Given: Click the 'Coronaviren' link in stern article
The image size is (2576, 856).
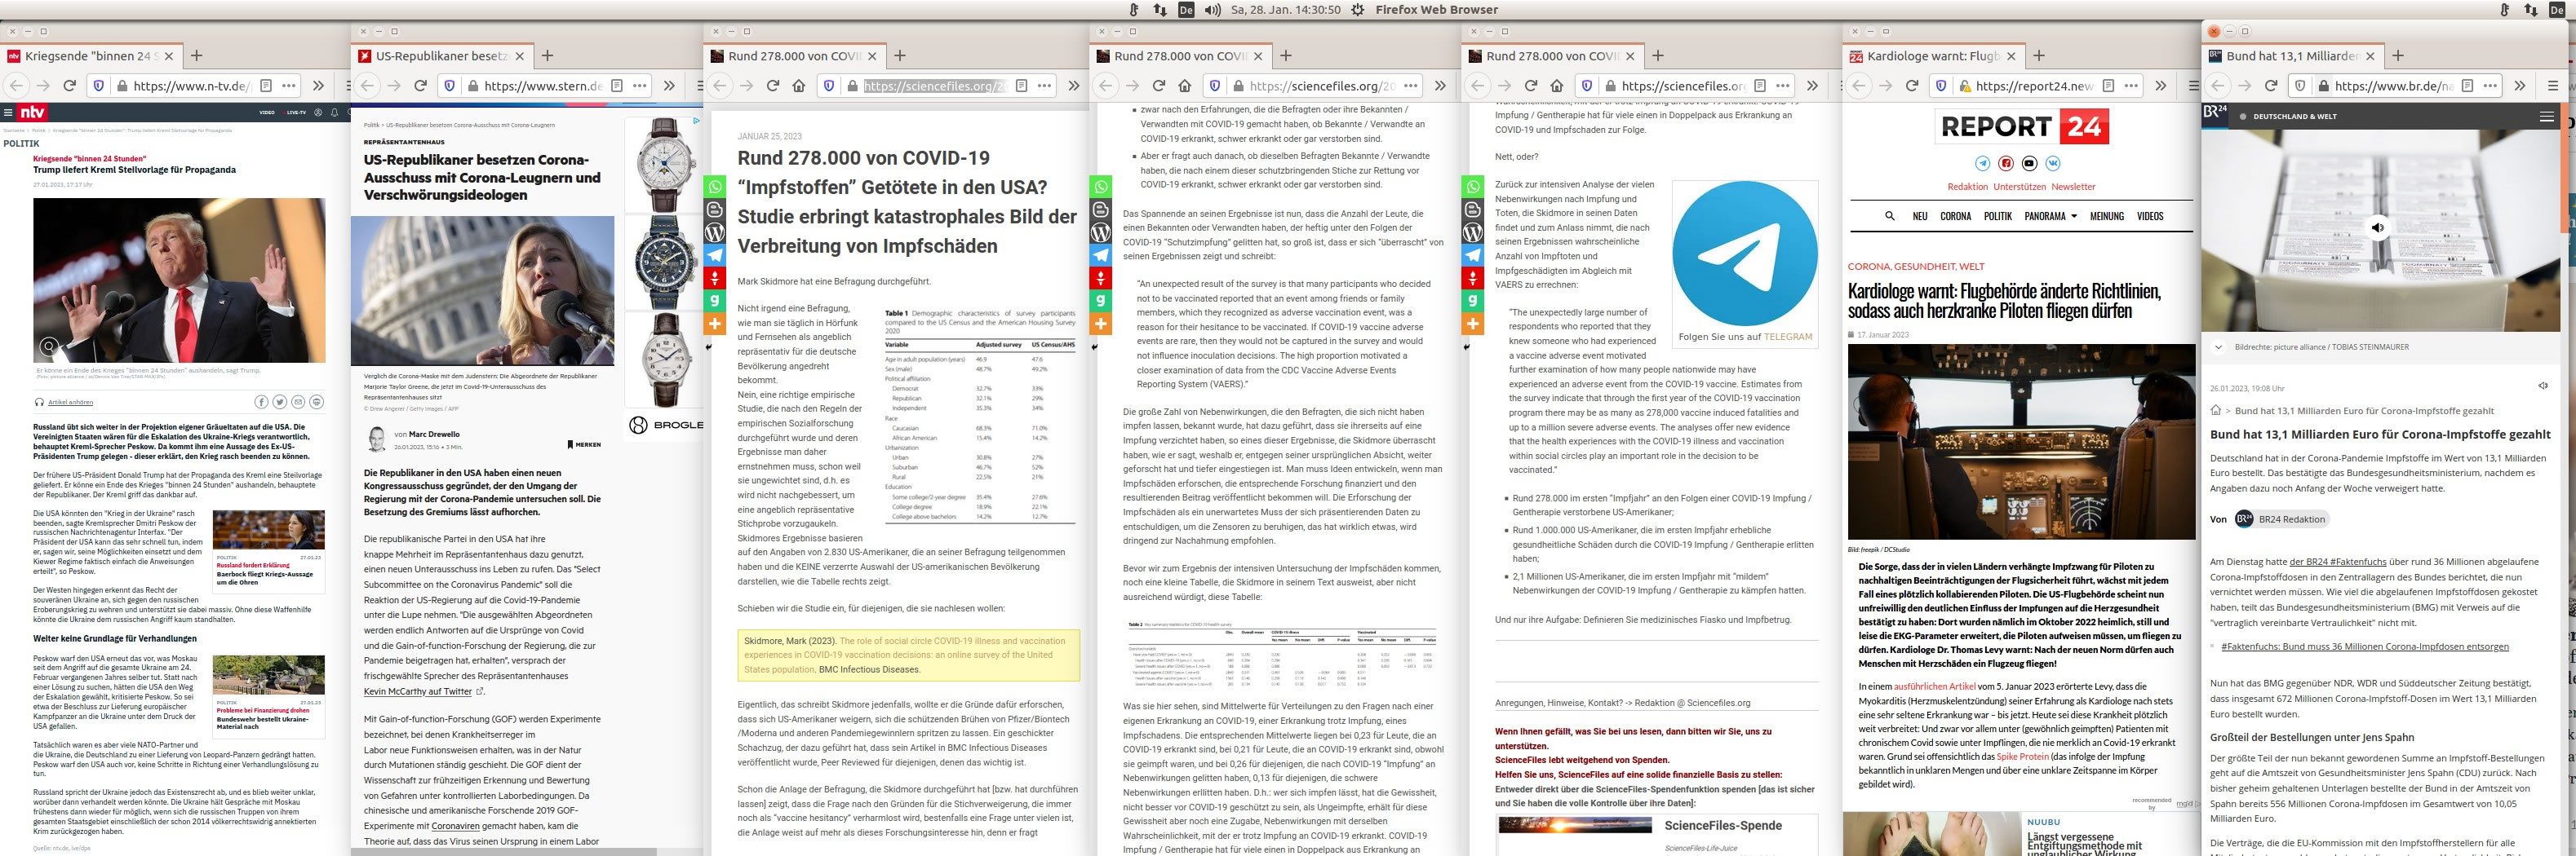Looking at the screenshot, I should (x=455, y=826).
